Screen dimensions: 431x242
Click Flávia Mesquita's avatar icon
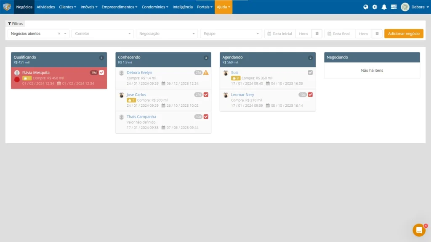click(17, 73)
